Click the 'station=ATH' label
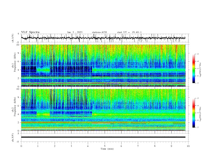The image size is (212, 164). 99,32
